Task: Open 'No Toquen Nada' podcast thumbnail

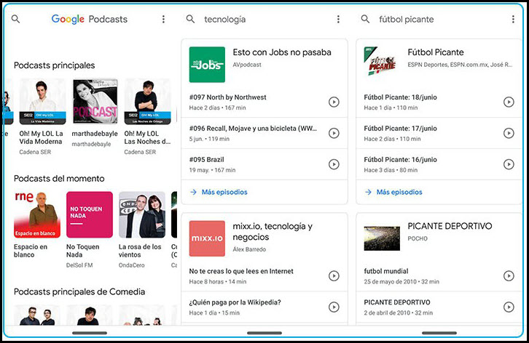Action: (89, 215)
